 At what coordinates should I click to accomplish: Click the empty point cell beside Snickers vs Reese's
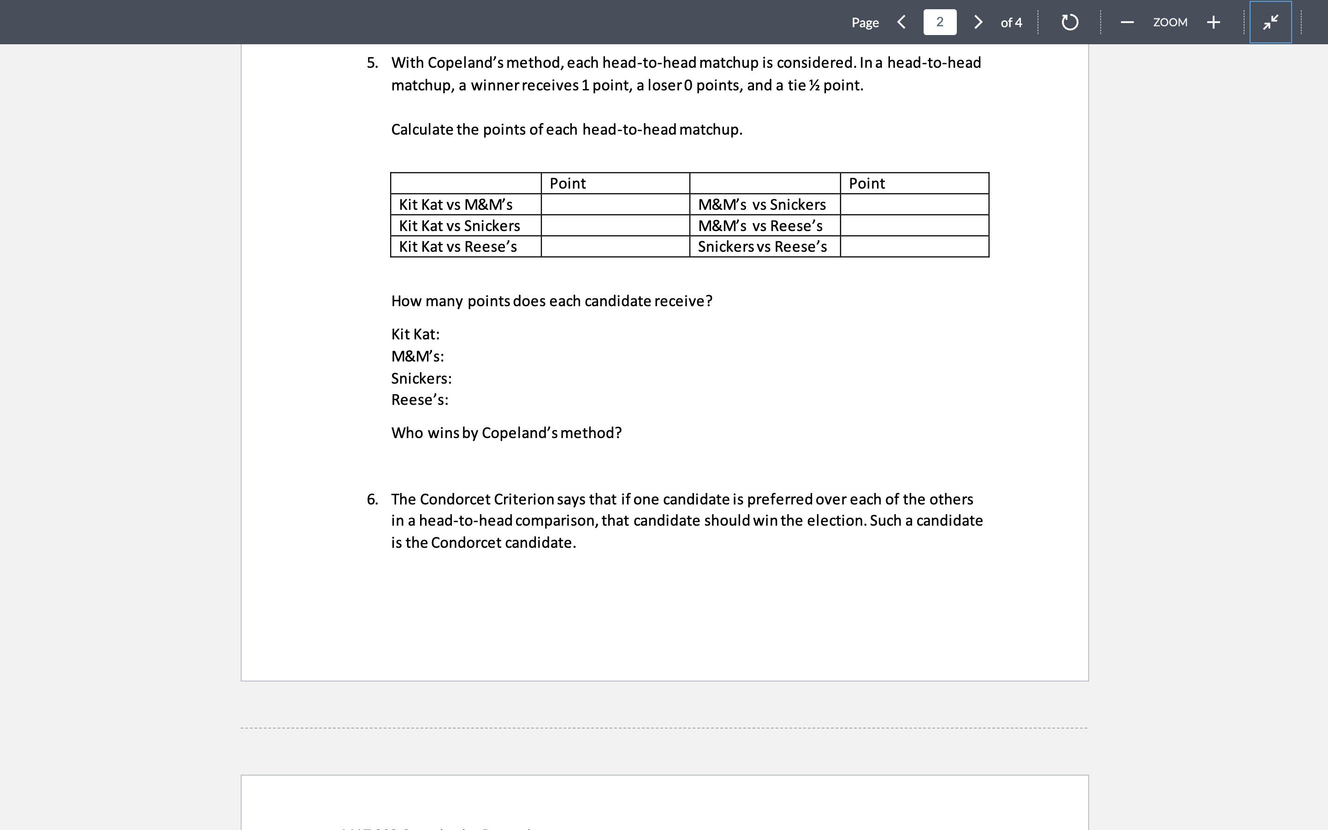(914, 247)
